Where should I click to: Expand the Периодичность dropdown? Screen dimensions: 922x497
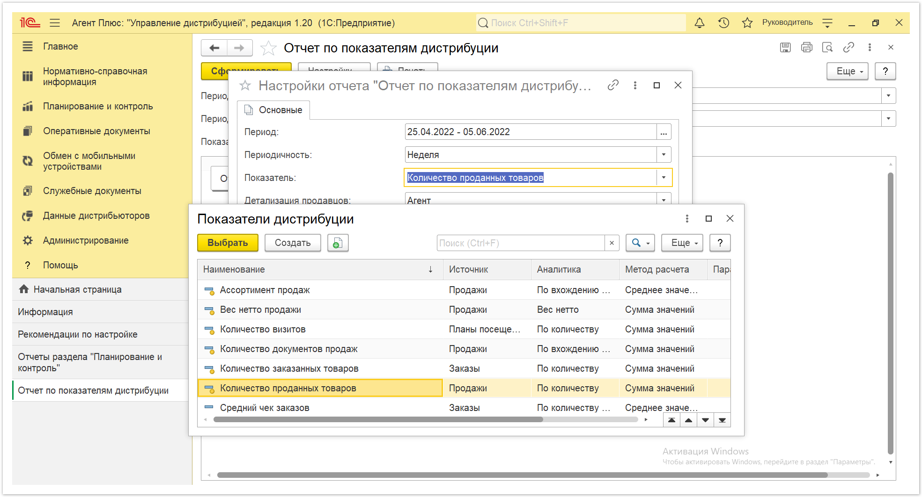(x=664, y=155)
